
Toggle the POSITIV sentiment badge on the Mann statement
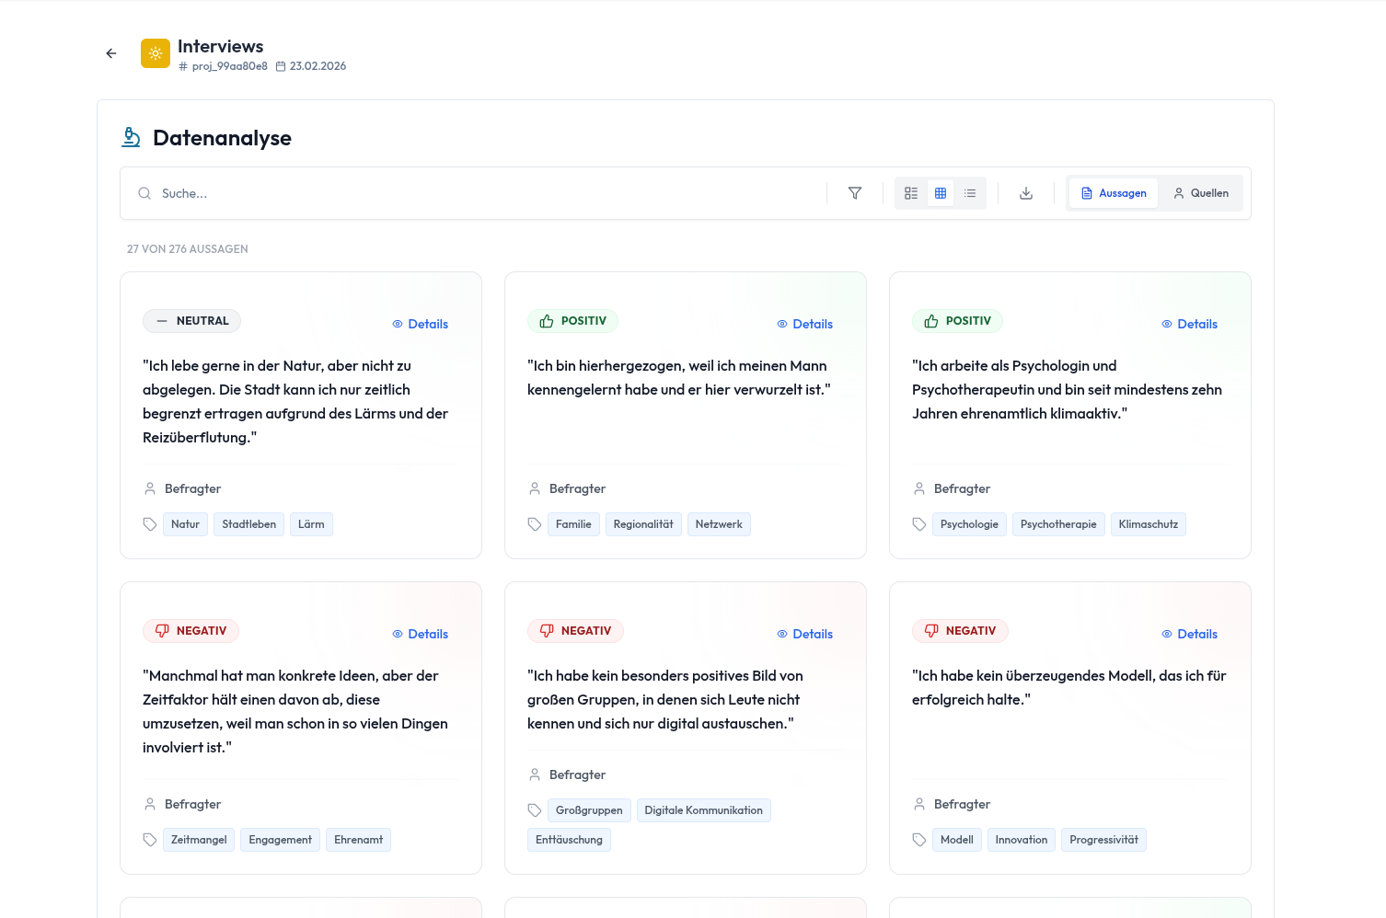[573, 321]
